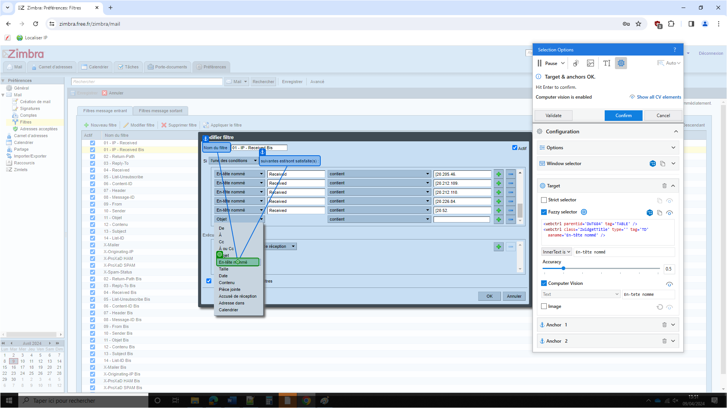Switch to the Filtres message sortant tab
The height and width of the screenshot is (408, 727).
coord(160,110)
